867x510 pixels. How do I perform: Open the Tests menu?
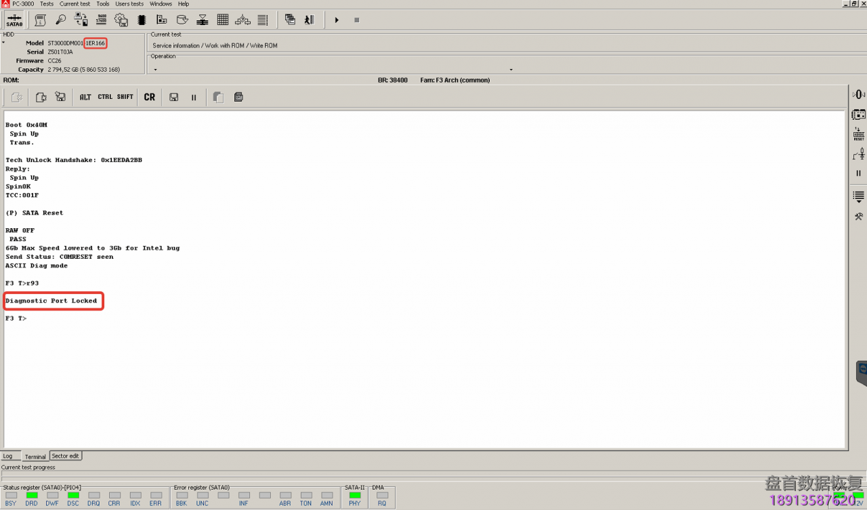[47, 4]
